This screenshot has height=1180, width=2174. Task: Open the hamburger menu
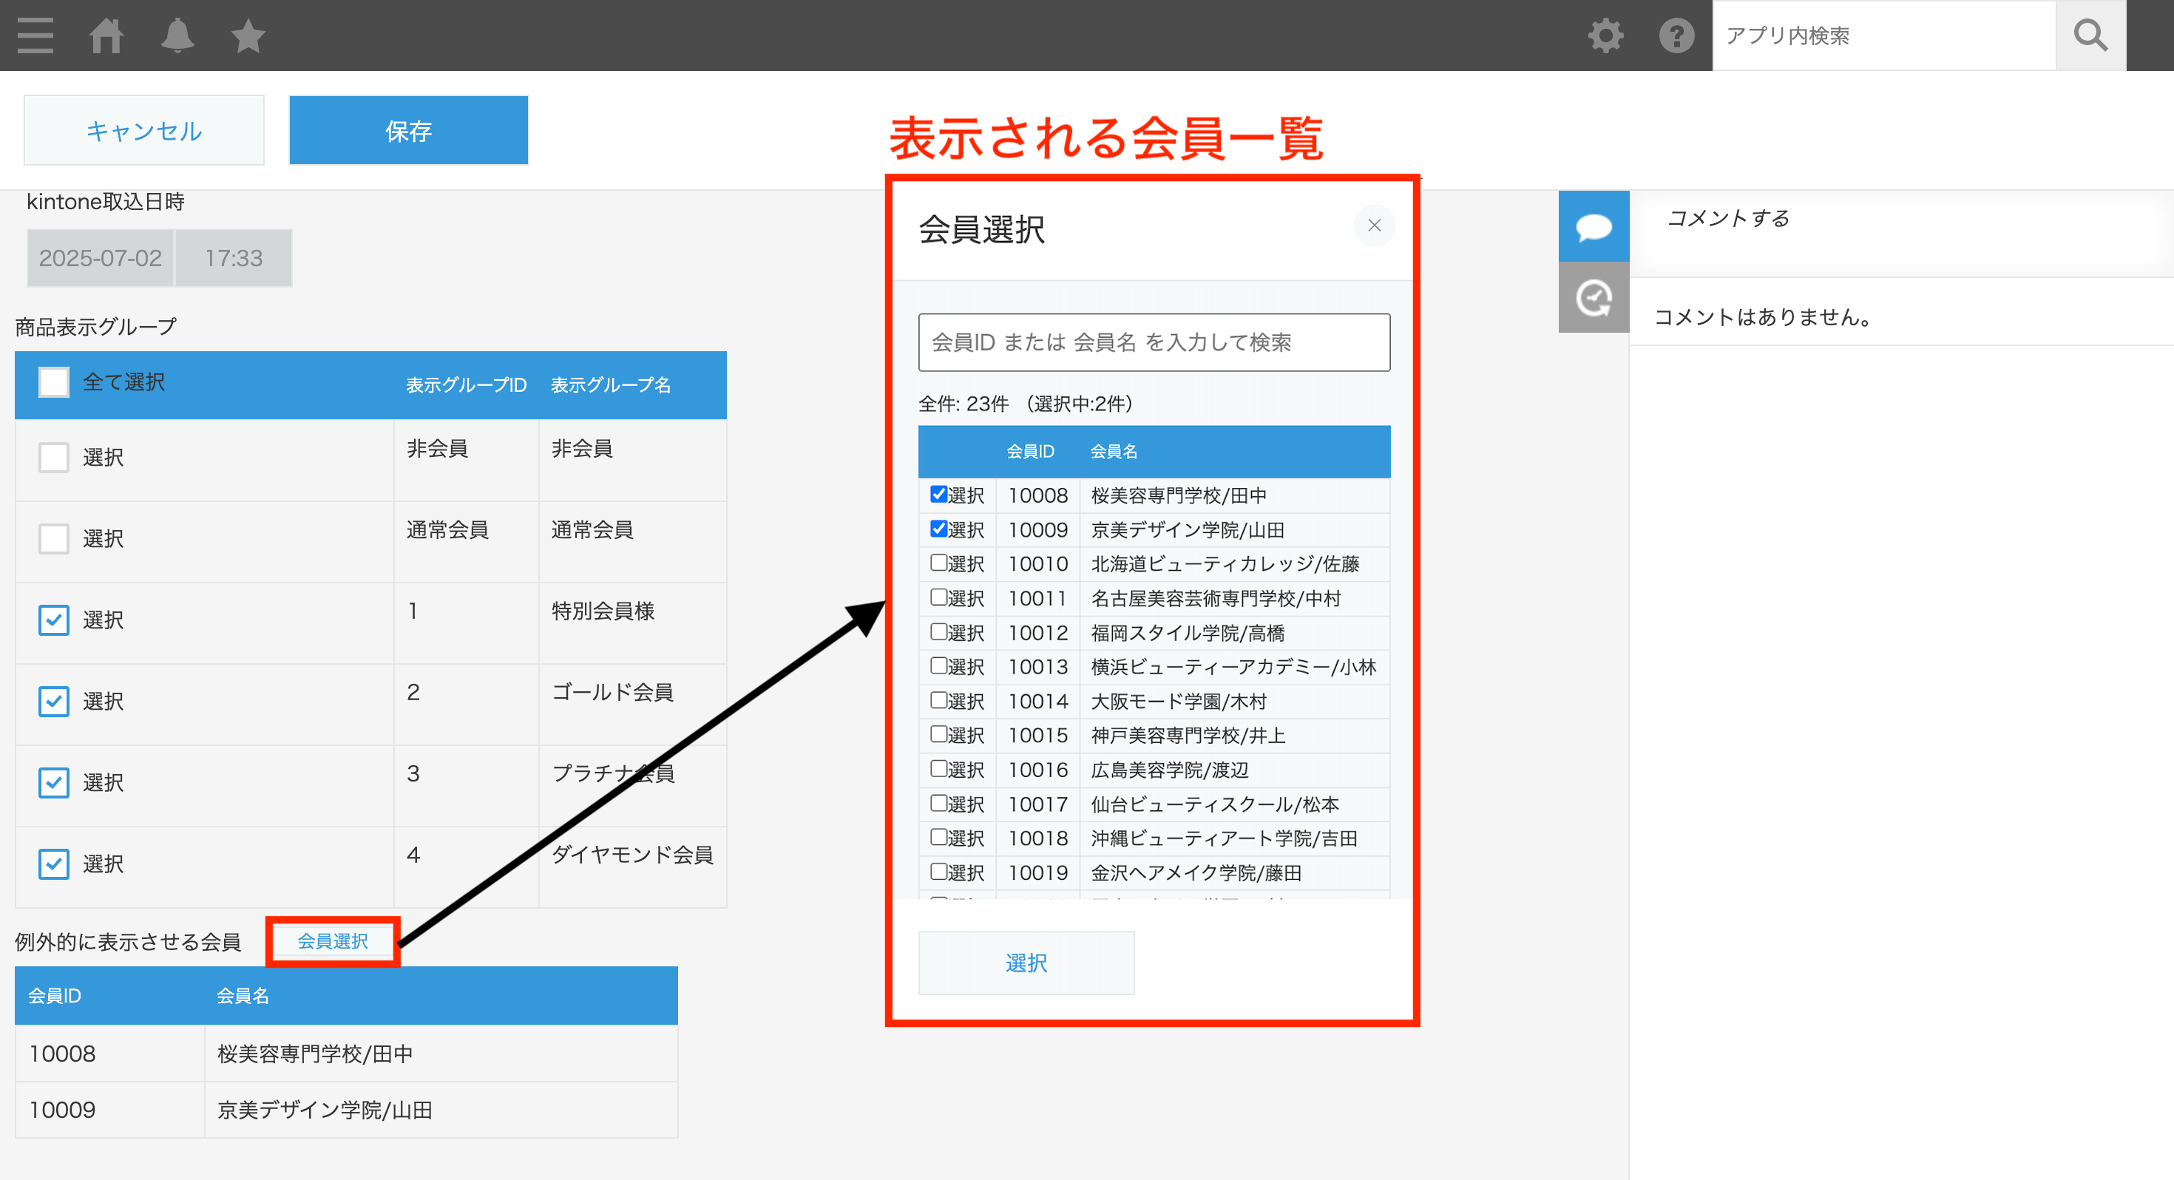pos(35,35)
